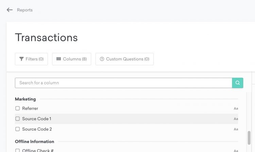Click the Search for a column field
Image resolution: width=255 pixels, height=152 pixels.
tap(123, 83)
